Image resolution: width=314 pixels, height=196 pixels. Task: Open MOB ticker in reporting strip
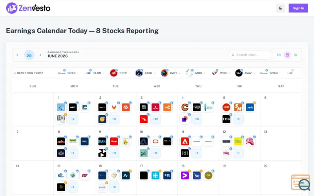point(195,73)
